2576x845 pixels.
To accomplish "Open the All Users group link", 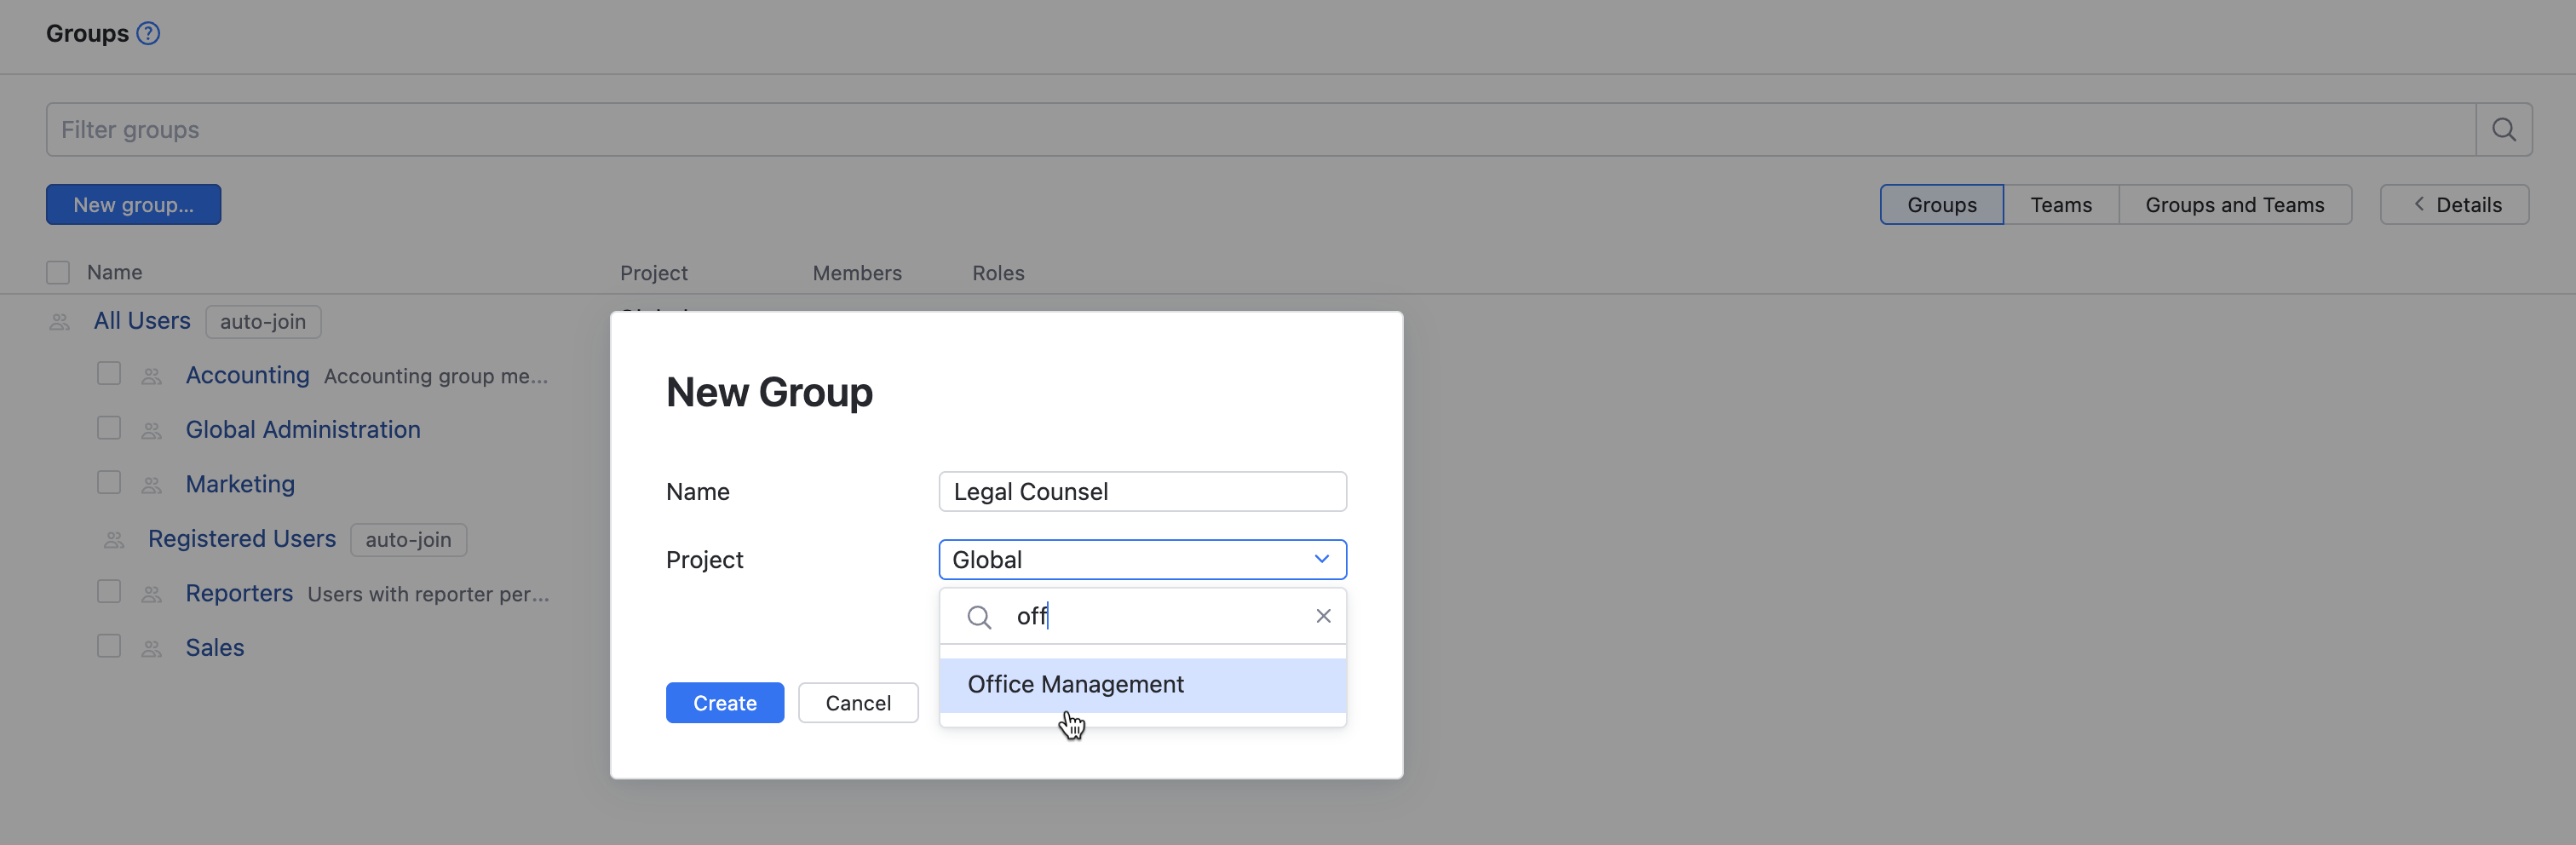I will pyautogui.click(x=142, y=321).
